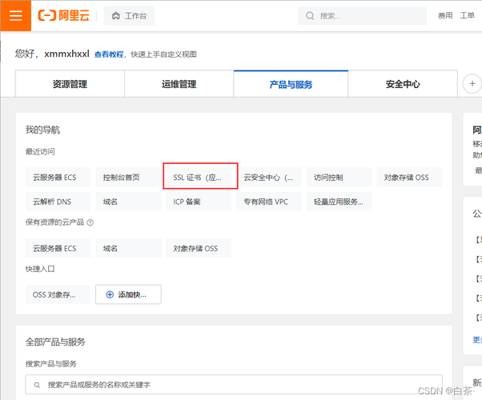Screen dimensions: 482x400
Task: Click the magnifier icon in top search bar
Action: coord(310,16)
